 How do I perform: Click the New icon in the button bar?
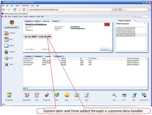pyautogui.click(x=134, y=95)
